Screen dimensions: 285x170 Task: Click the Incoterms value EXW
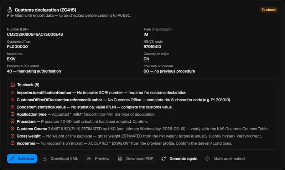click(11, 59)
